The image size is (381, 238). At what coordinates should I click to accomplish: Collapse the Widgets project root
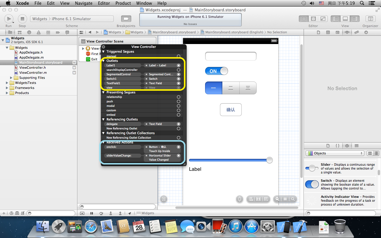coord(3,40)
